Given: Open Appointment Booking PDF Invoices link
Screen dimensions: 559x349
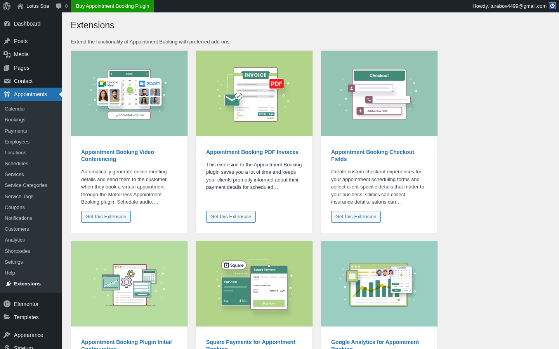Looking at the screenshot, I should 252,152.
